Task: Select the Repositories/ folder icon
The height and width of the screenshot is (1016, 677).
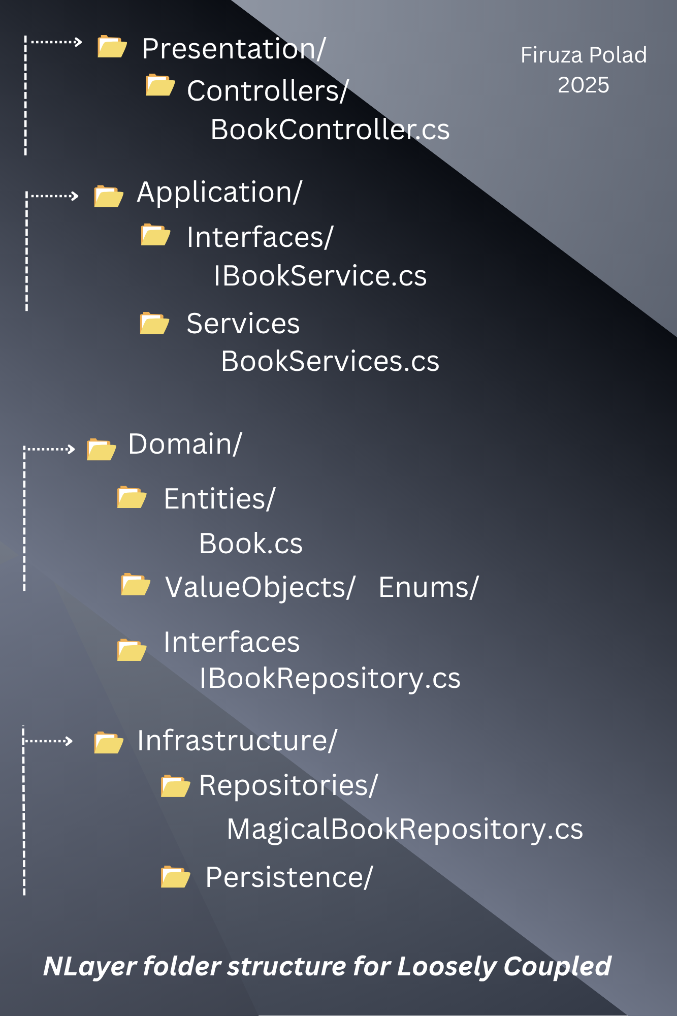Action: click(x=175, y=786)
